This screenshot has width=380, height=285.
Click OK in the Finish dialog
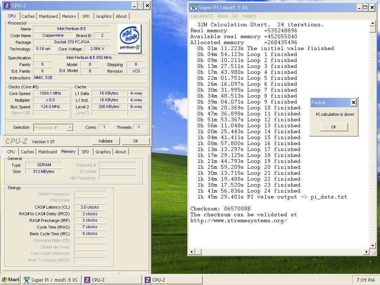pos(334,127)
